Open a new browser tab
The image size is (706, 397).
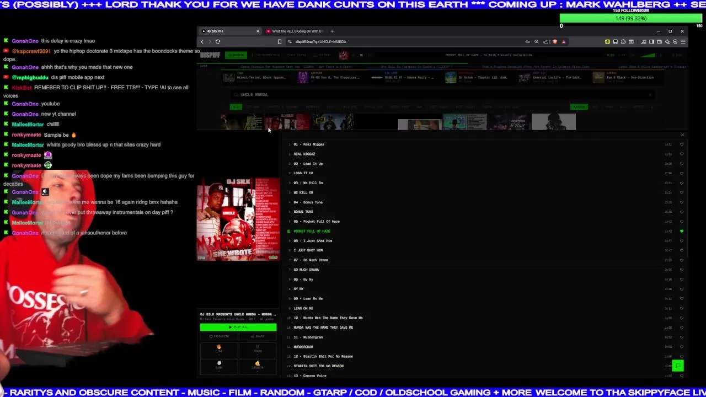click(x=332, y=31)
